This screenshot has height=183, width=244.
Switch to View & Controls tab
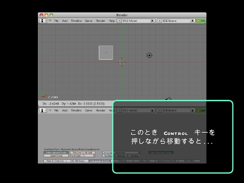(55, 161)
